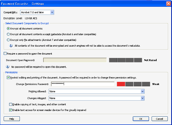Expand the Printing Allowed dropdown
The image size is (172, 125).
click(142, 91)
